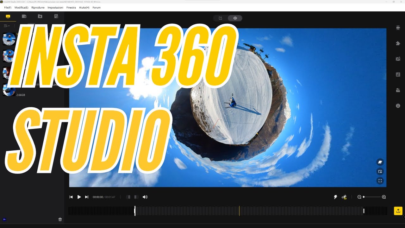This screenshot has height=228, width=405.
Task: Click the yellow playhead on timeline
Action: [239, 211]
